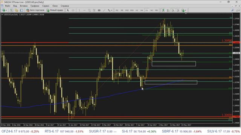Image resolution: width=241 pixels, height=135 pixels.
Task: Switch chart to M5 timeframe
Action: tap(122, 10)
